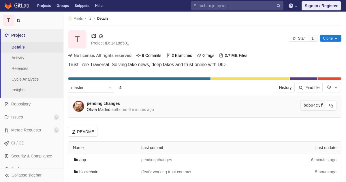Screen dimensions: 346x182
Task: Click the Repository file icon in the sidebar
Action: tap(7, 104)
